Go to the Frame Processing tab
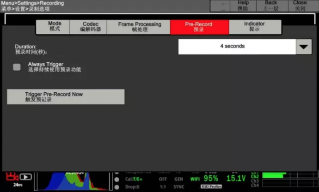This screenshot has width=319, height=192. click(140, 27)
